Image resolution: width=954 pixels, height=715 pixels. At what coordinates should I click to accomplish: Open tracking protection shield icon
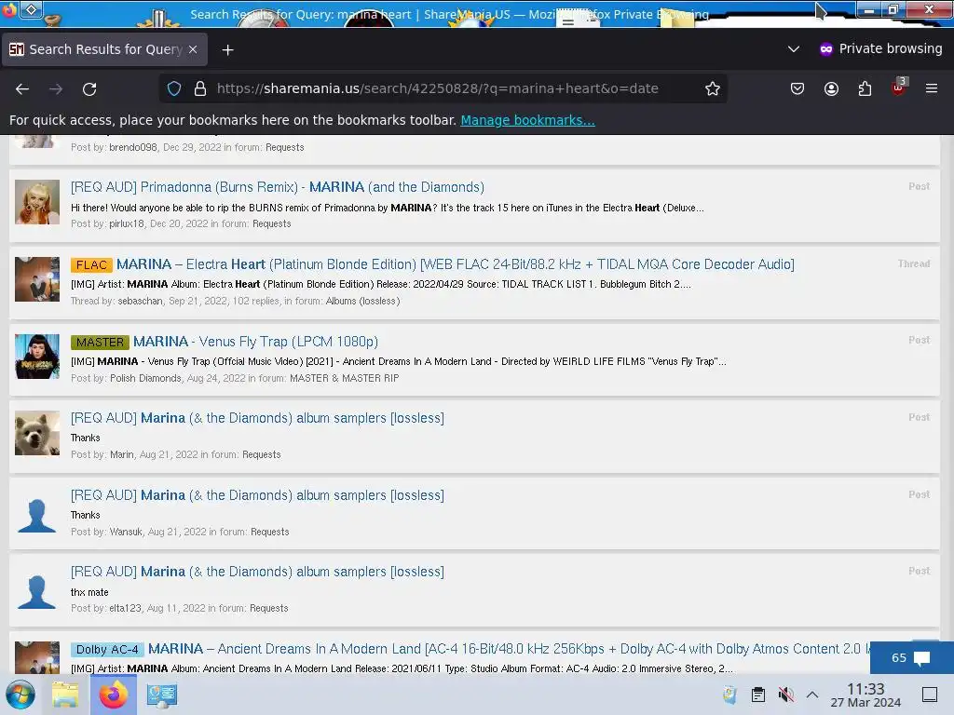(174, 88)
